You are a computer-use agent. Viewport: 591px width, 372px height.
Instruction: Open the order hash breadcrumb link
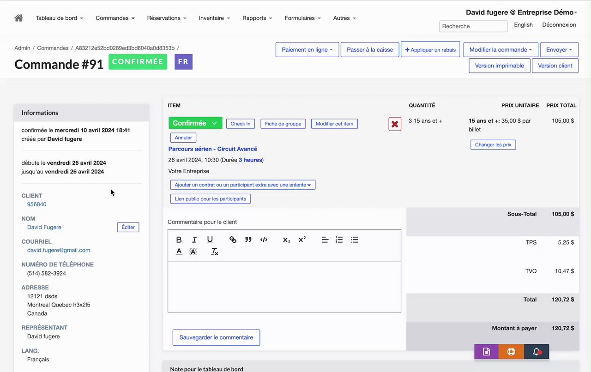click(125, 48)
